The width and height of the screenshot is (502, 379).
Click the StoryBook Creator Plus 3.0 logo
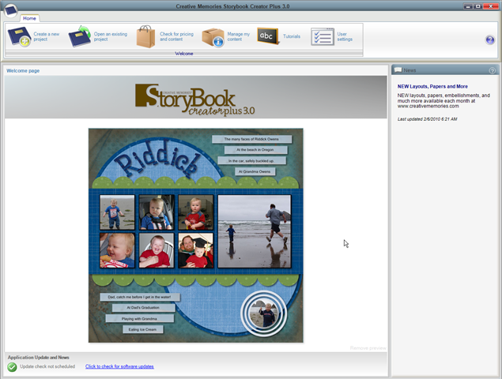[195, 99]
